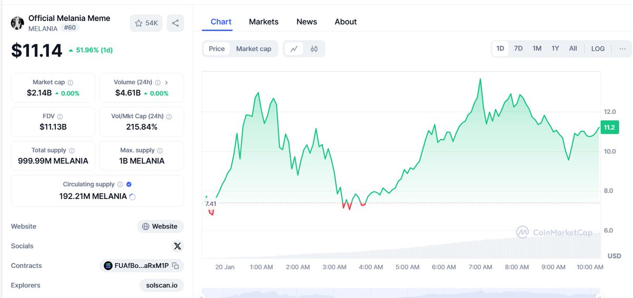Open the solscan.io explorer link
This screenshot has width=633, height=298.
(x=162, y=285)
